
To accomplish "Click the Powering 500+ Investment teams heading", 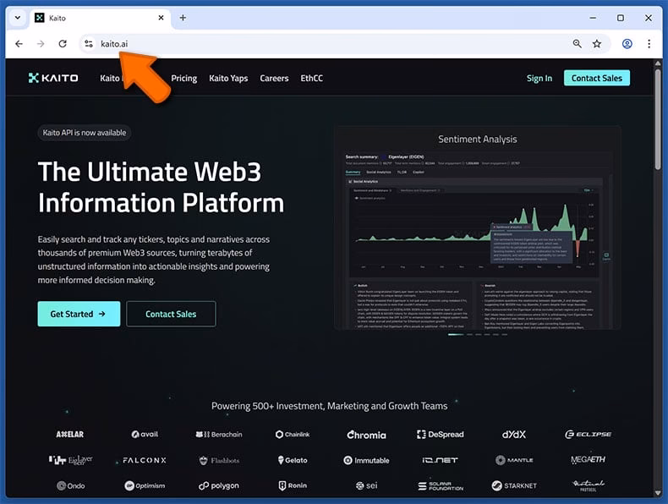I will 329,406.
